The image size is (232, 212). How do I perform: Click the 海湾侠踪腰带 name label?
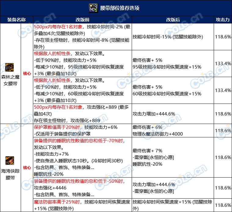tap(10, 175)
